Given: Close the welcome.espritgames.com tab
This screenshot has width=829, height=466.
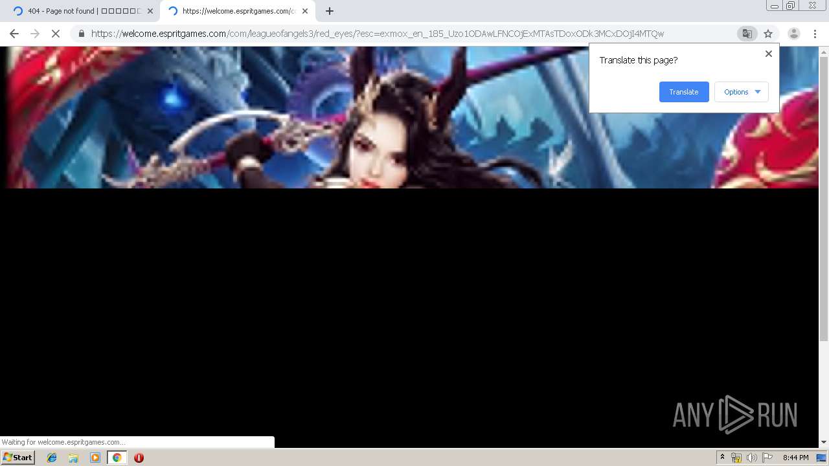Looking at the screenshot, I should coord(305,11).
